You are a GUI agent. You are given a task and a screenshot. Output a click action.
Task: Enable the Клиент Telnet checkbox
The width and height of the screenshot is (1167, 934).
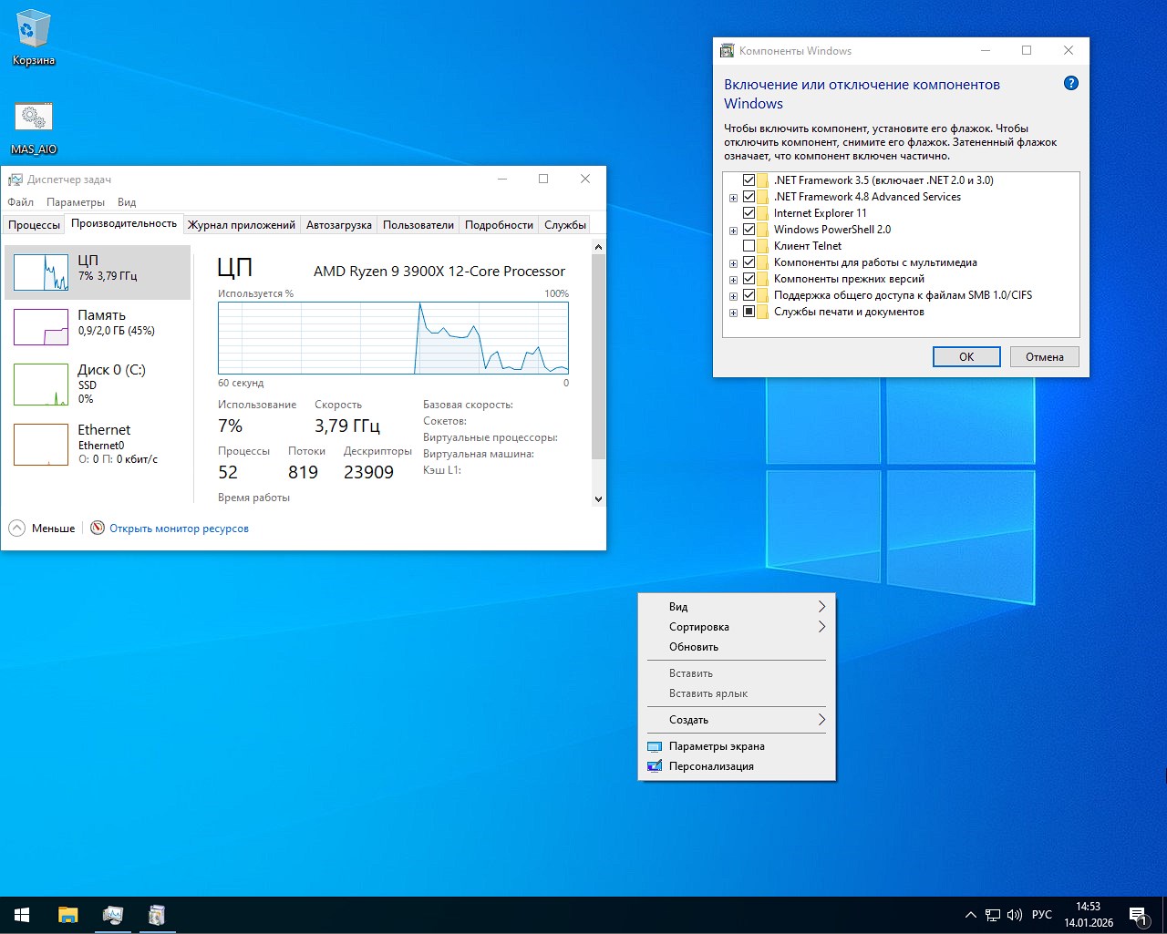(749, 245)
